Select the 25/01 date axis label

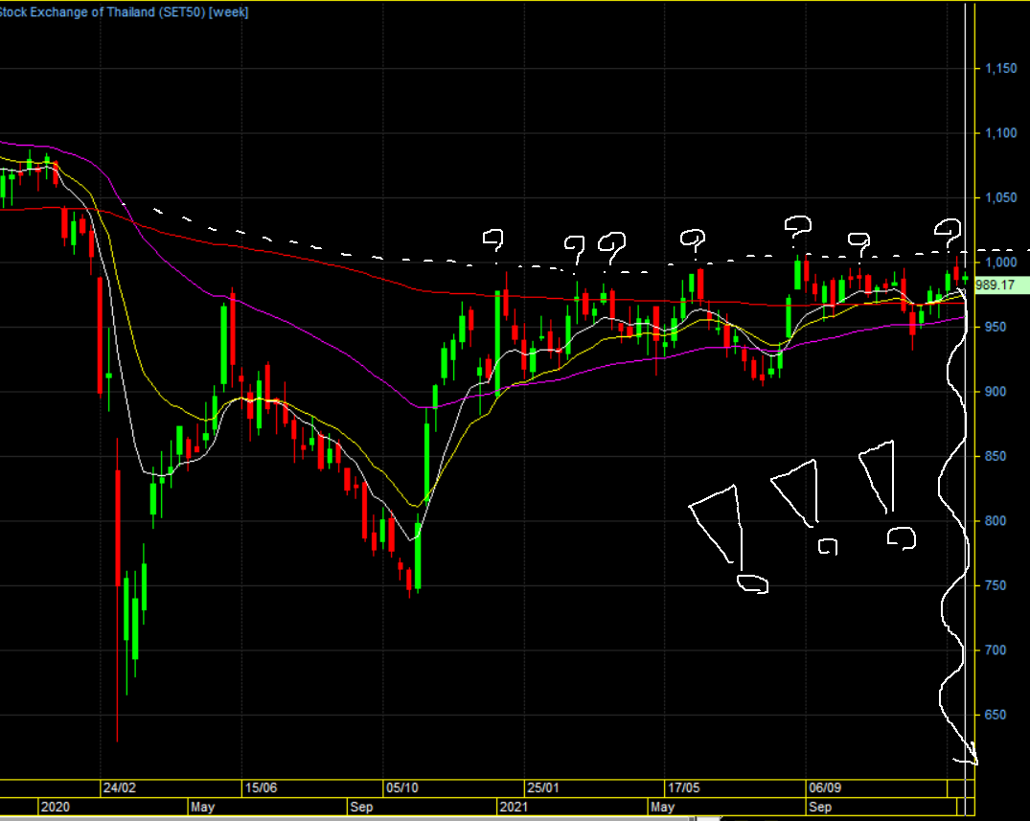543,787
